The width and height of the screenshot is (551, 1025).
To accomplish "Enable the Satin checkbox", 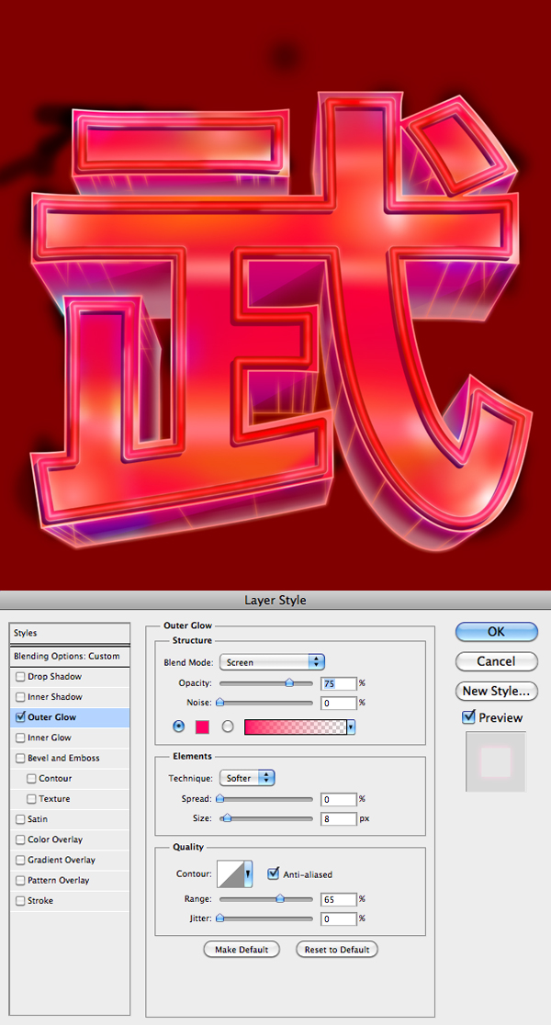I will [21, 819].
